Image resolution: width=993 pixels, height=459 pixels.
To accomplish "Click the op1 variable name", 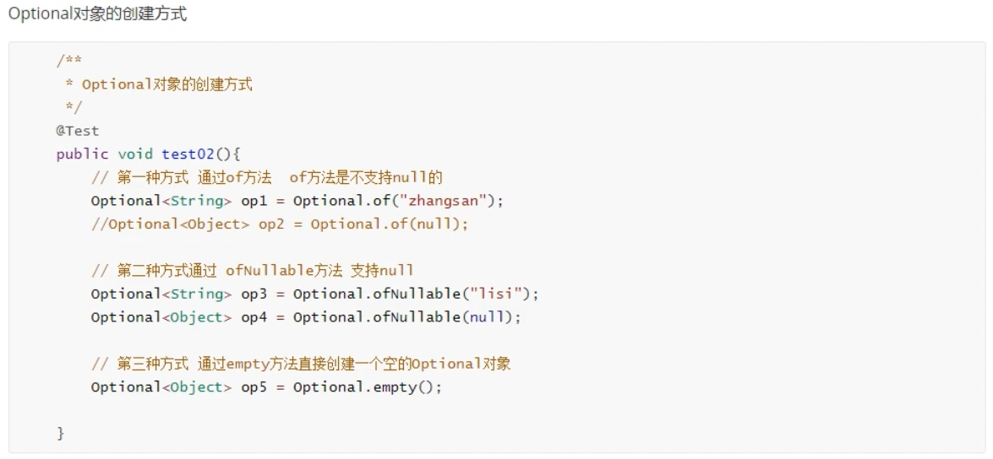I will click(254, 201).
